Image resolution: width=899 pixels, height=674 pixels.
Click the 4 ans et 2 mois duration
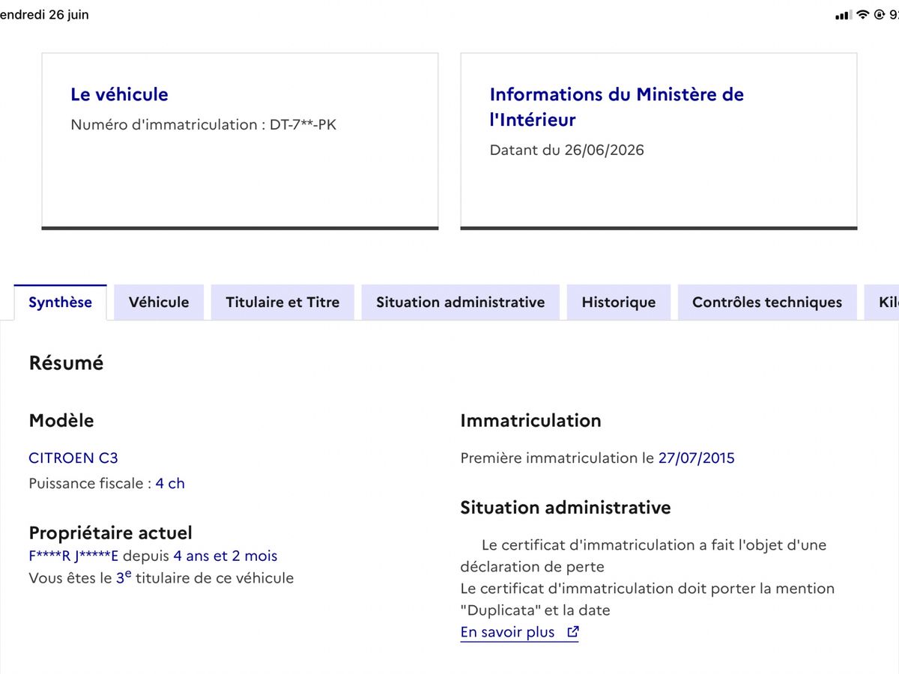pyautogui.click(x=225, y=556)
